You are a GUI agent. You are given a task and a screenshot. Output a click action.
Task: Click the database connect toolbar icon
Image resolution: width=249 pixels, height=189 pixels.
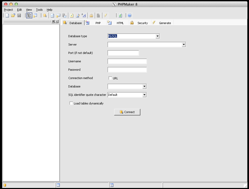[45, 15]
